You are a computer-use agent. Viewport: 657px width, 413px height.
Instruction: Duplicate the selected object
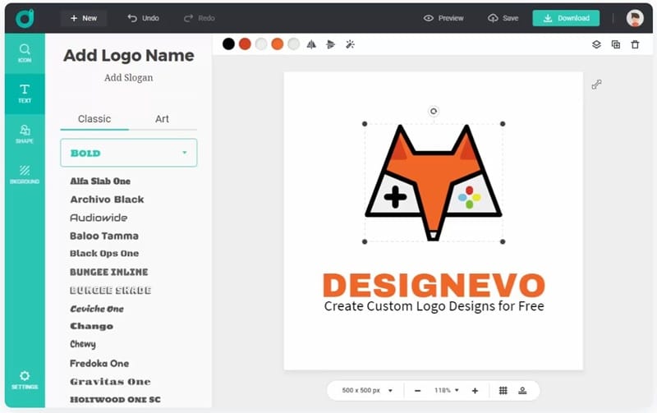point(615,44)
